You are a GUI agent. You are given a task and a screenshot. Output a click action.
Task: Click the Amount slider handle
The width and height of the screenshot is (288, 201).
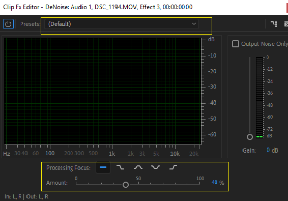point(126,185)
